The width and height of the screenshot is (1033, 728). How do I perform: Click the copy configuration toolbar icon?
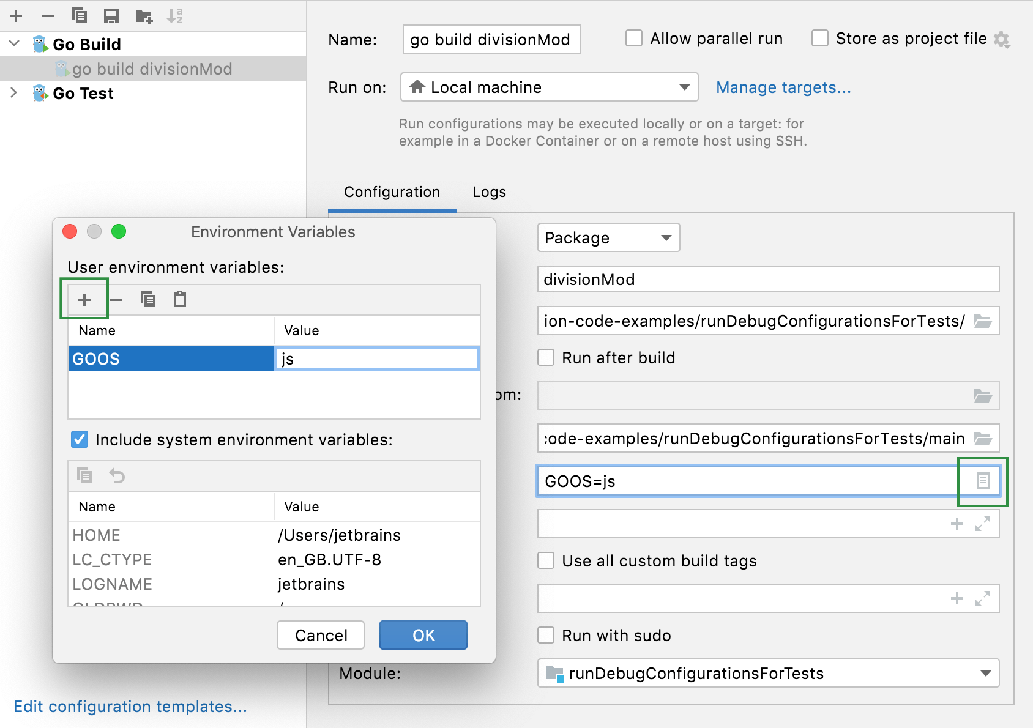[x=80, y=16]
